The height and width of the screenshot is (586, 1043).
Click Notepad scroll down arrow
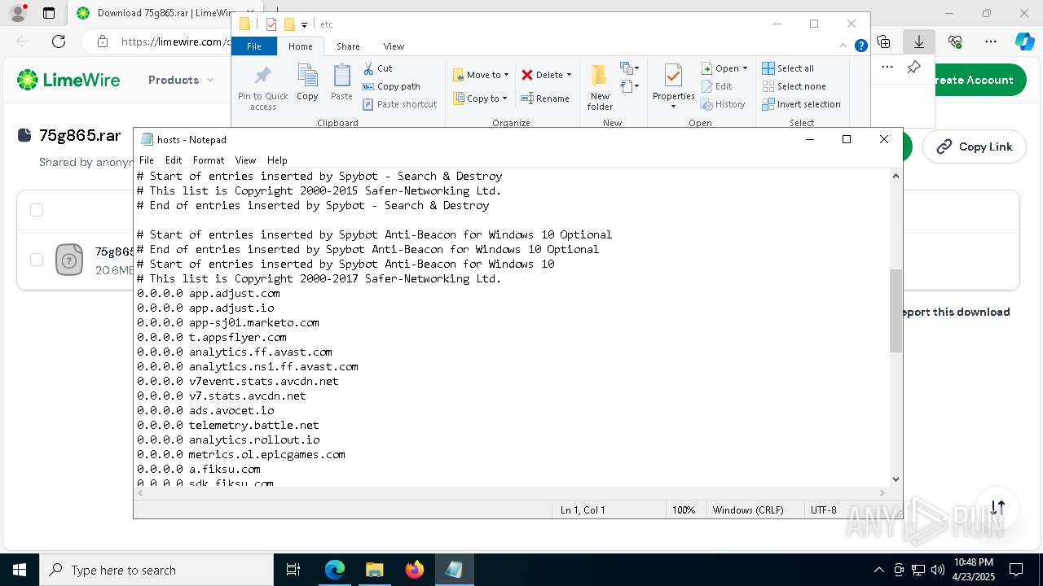[x=896, y=479]
